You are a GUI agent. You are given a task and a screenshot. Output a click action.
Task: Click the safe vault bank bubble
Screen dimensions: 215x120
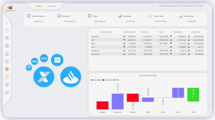(x=57, y=60)
